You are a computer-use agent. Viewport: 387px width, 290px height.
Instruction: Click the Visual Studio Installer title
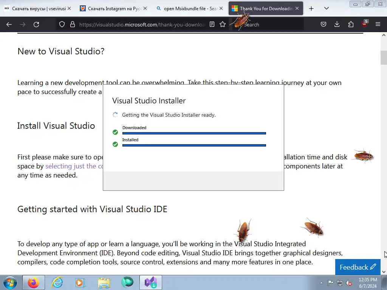(x=149, y=100)
